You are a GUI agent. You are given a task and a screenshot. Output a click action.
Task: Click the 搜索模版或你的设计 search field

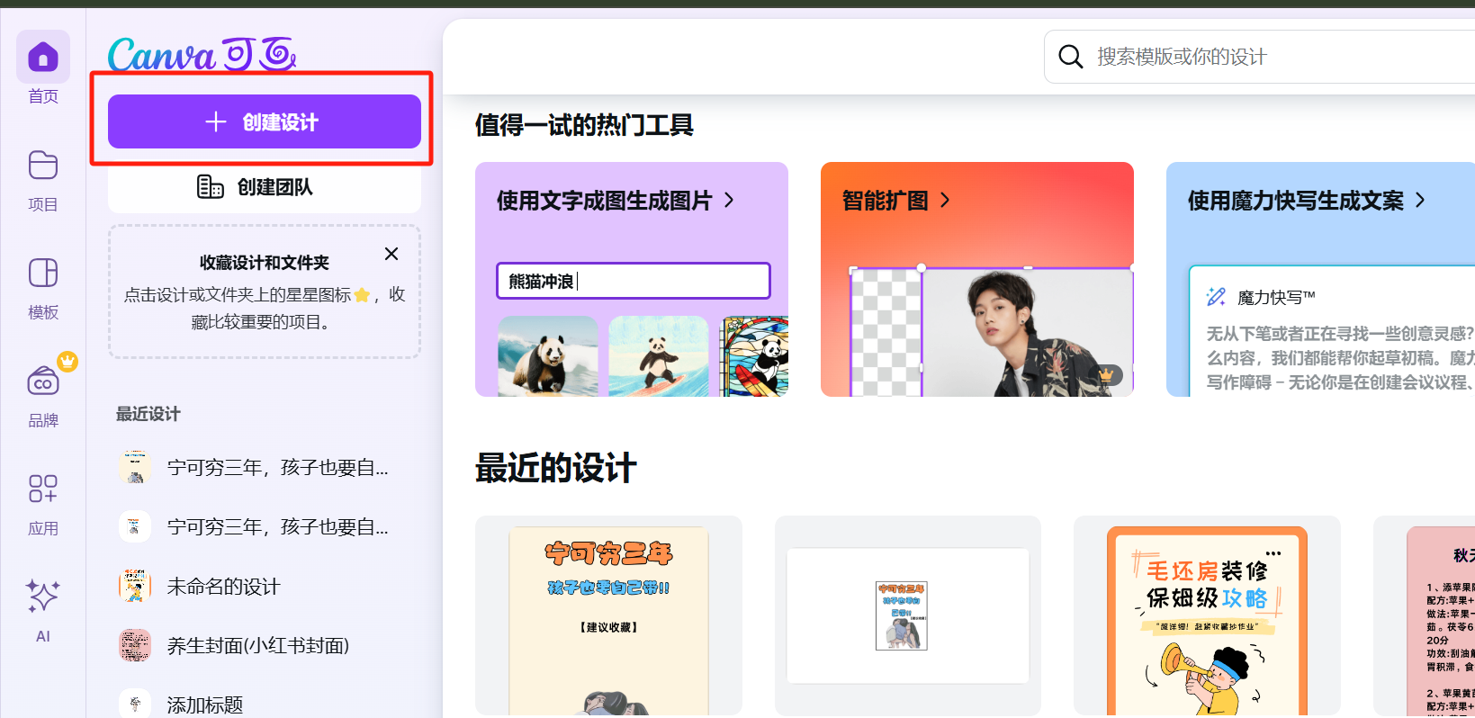point(1260,57)
